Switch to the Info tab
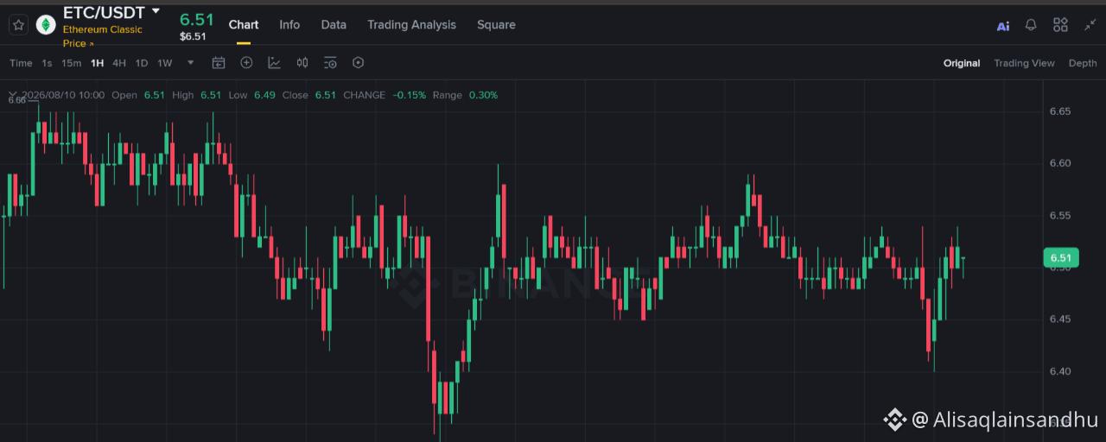This screenshot has width=1106, height=442. coord(289,25)
